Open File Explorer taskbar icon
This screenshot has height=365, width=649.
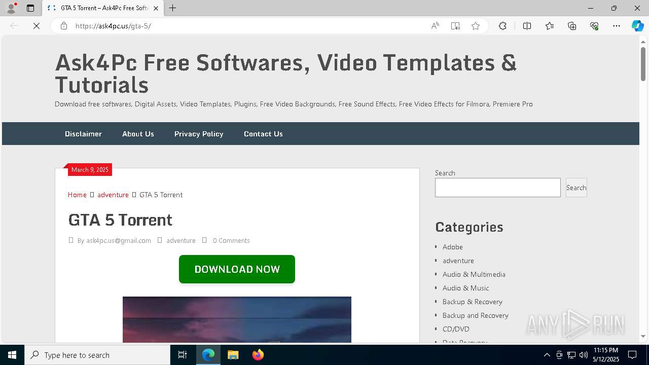tap(233, 355)
